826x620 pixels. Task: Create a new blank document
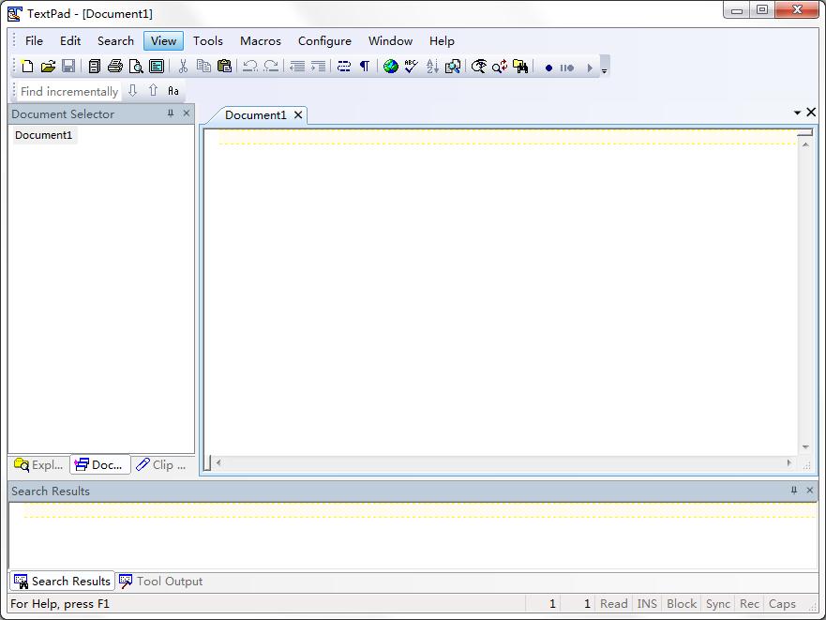tap(26, 66)
